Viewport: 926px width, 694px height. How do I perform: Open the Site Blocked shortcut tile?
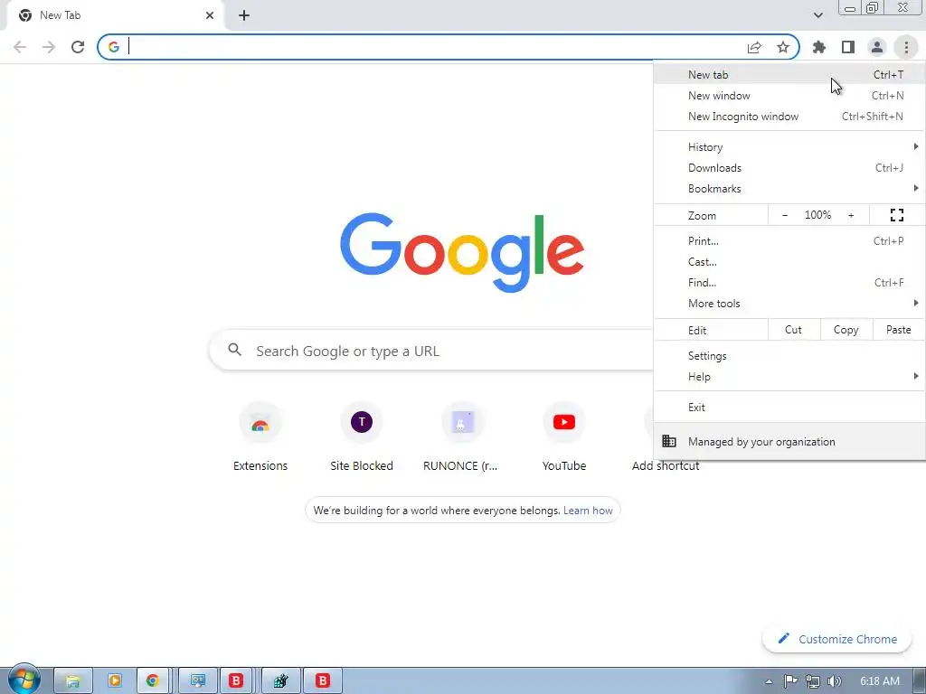pyautogui.click(x=362, y=437)
